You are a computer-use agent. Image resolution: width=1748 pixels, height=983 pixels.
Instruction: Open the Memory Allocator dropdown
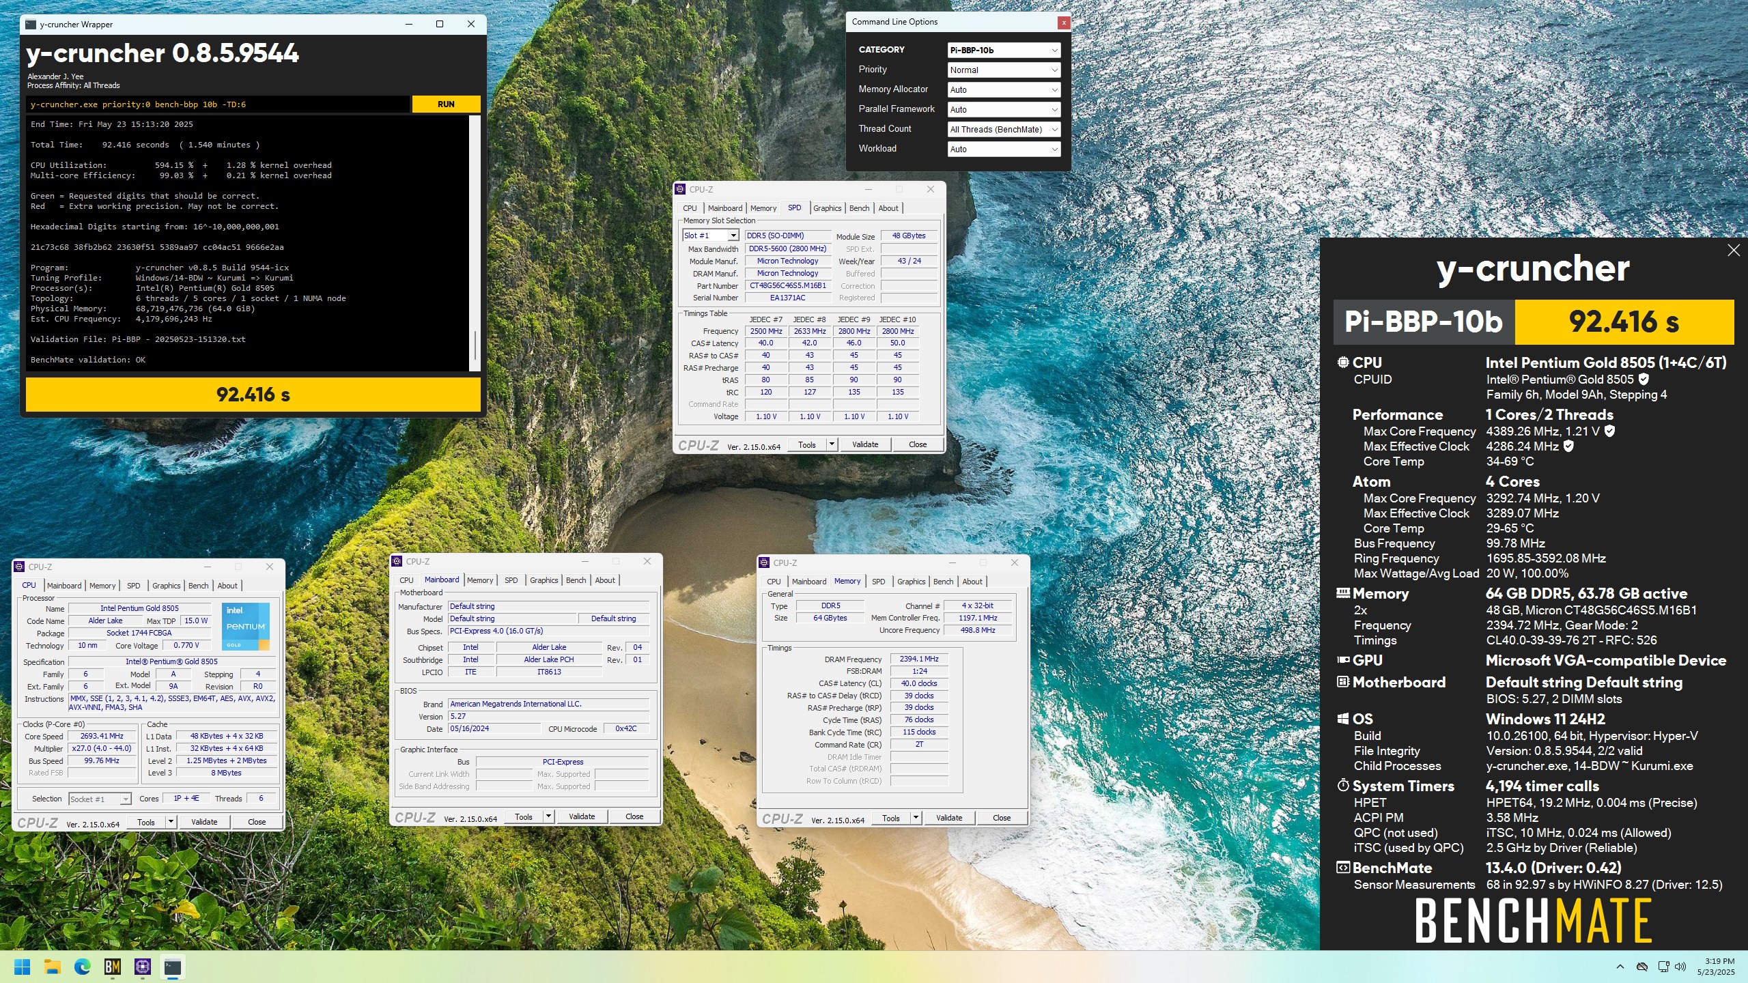pos(1004,89)
